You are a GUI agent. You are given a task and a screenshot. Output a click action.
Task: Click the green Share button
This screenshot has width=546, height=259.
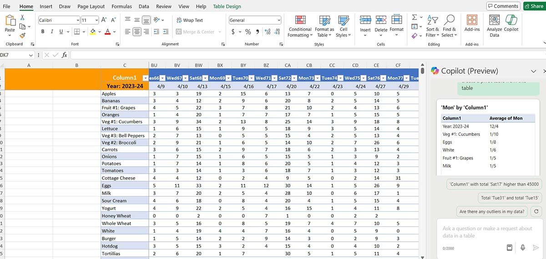coord(533,6)
